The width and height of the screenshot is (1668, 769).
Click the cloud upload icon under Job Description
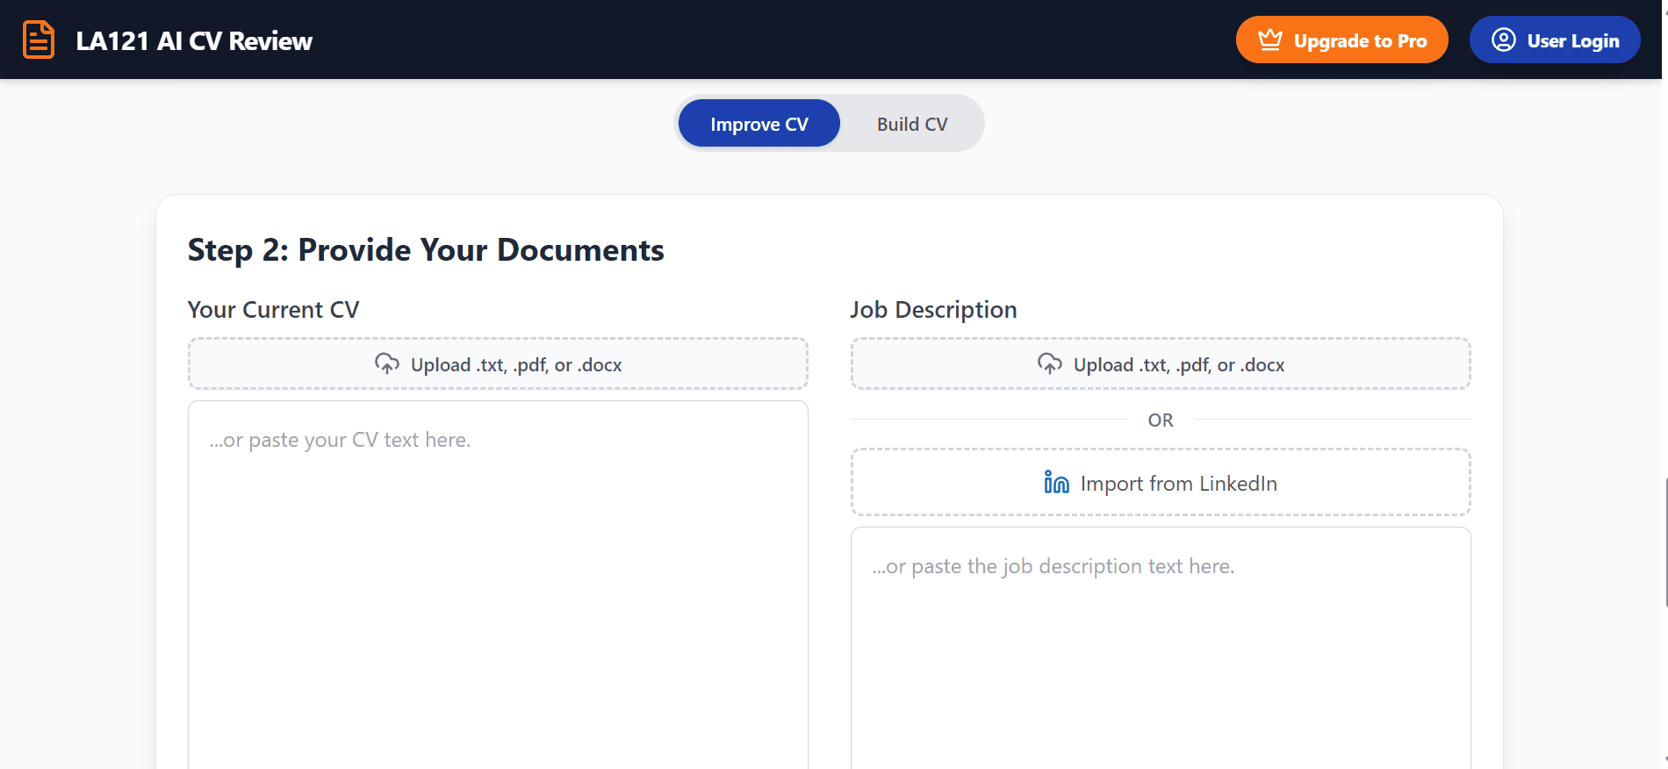[1050, 364]
